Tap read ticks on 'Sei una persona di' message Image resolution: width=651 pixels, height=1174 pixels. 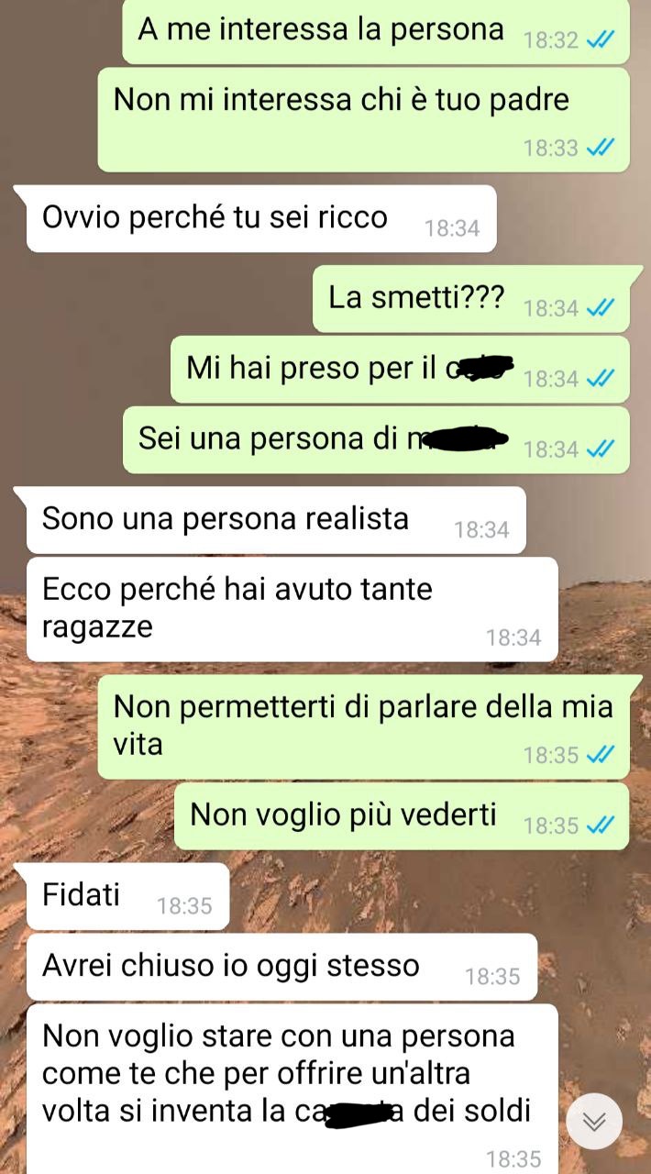pos(601,449)
